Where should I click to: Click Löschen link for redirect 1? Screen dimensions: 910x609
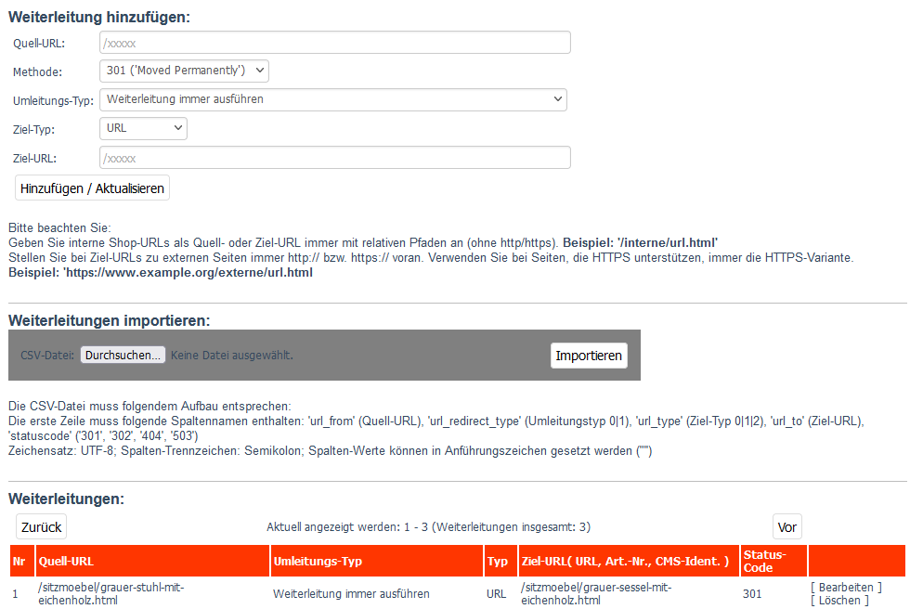839,601
